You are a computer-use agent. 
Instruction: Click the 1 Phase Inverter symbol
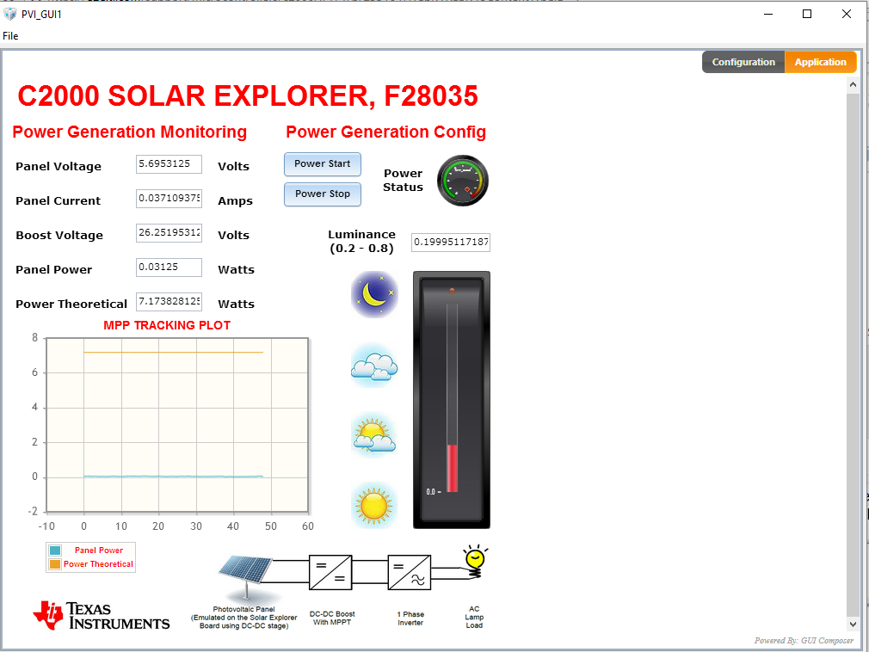(410, 572)
